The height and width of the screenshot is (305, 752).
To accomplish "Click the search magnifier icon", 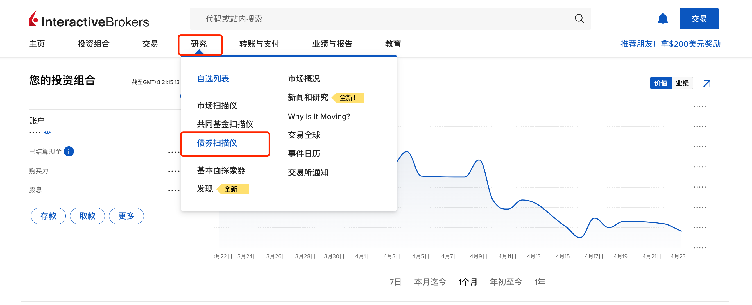I will point(579,19).
